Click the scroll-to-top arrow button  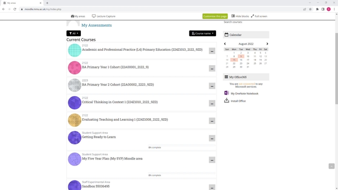point(331,166)
